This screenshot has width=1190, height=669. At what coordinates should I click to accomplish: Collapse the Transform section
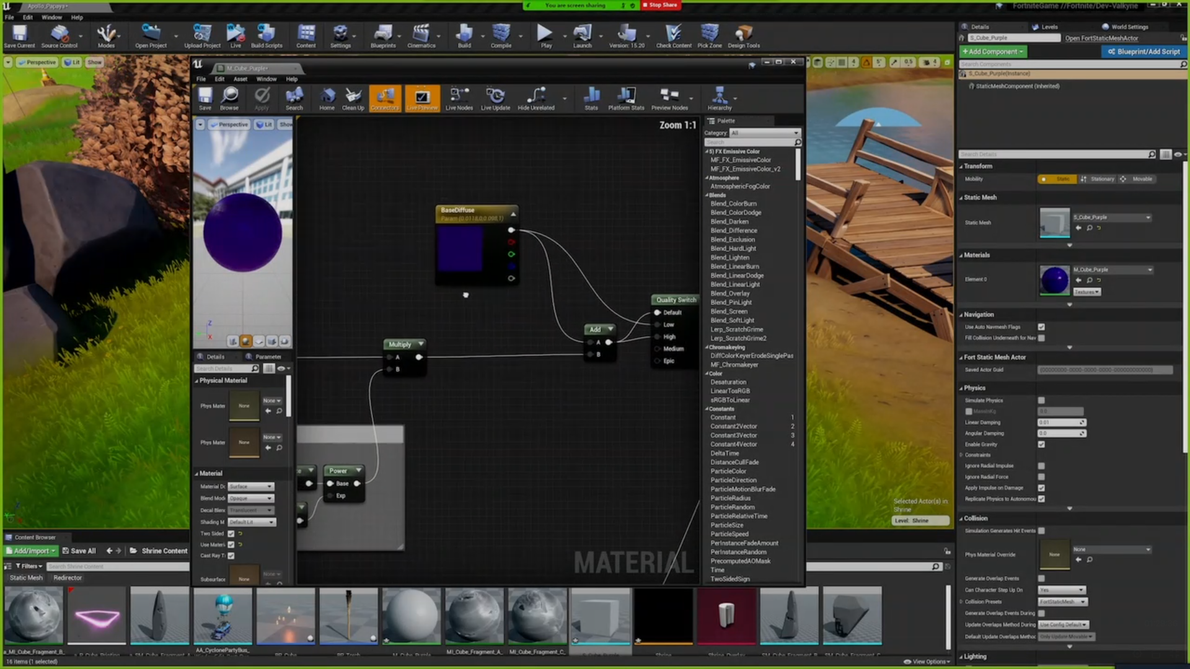pyautogui.click(x=961, y=167)
